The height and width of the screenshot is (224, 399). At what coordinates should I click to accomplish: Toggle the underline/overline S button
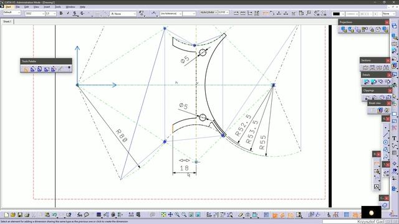(x=75, y=13)
